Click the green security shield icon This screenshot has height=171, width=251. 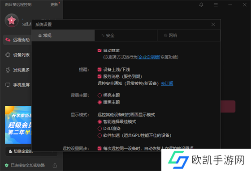7,165
